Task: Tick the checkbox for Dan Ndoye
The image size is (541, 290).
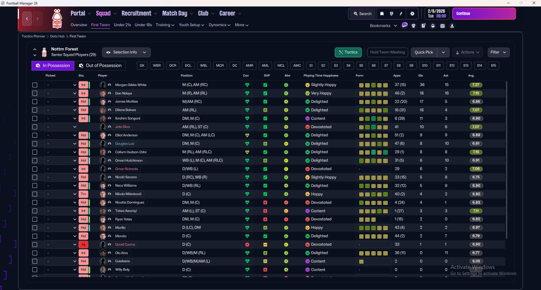Action: pyautogui.click(x=35, y=93)
